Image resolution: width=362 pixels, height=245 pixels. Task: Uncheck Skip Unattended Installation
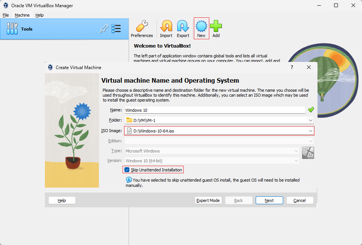click(x=127, y=170)
